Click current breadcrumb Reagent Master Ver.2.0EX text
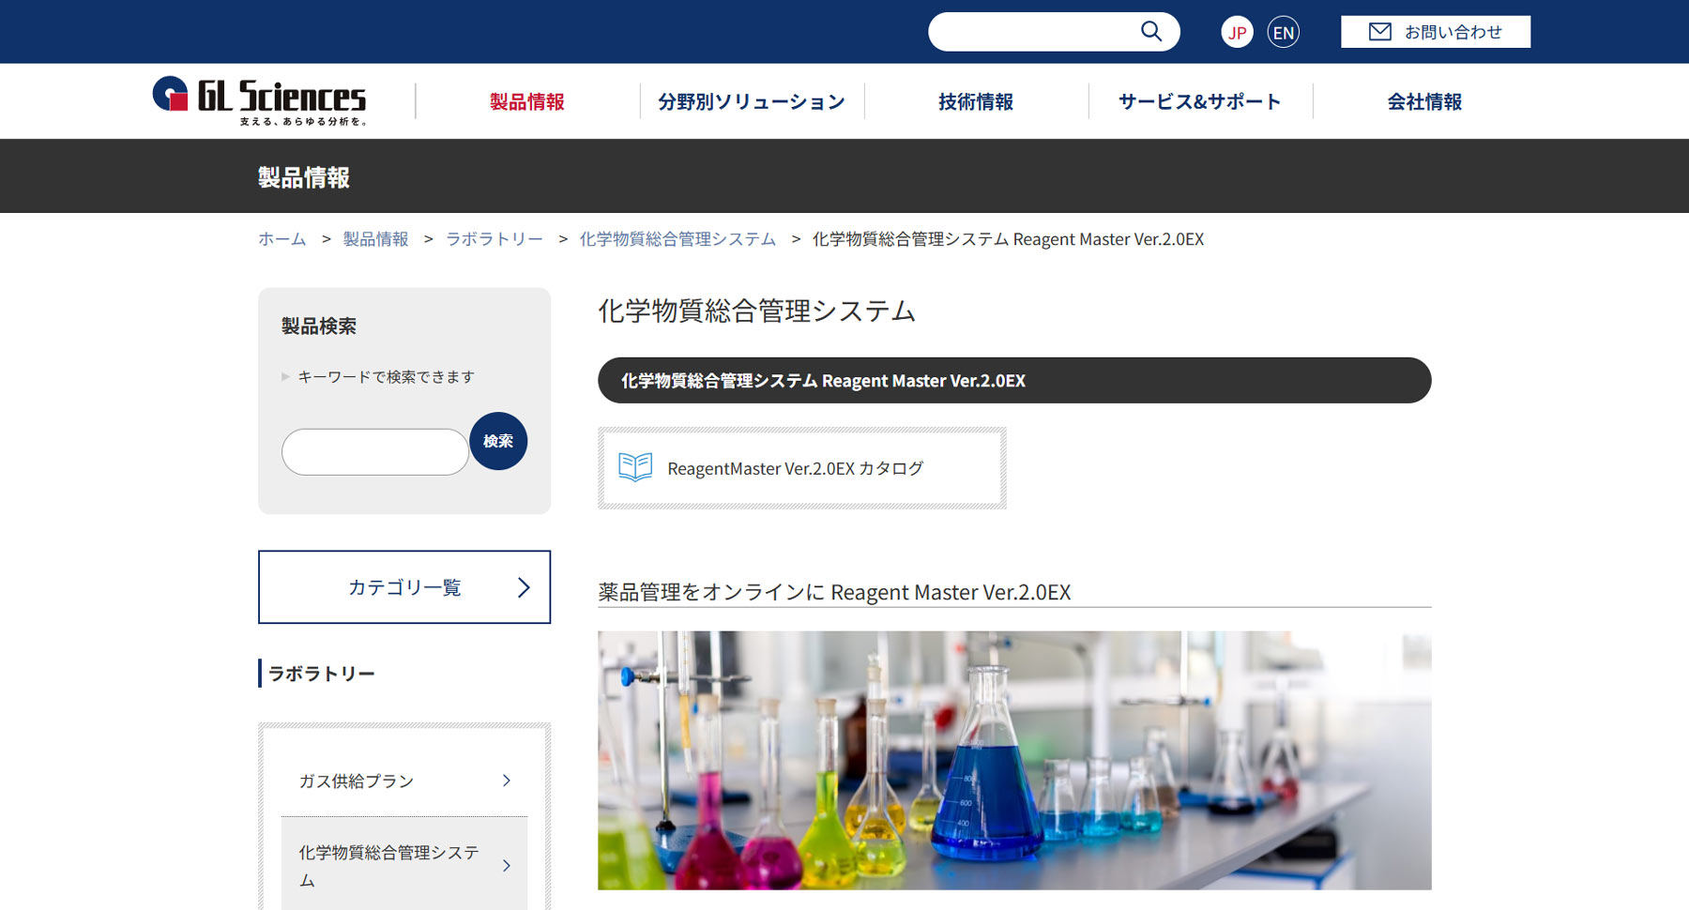Image resolution: width=1689 pixels, height=910 pixels. 1008,239
